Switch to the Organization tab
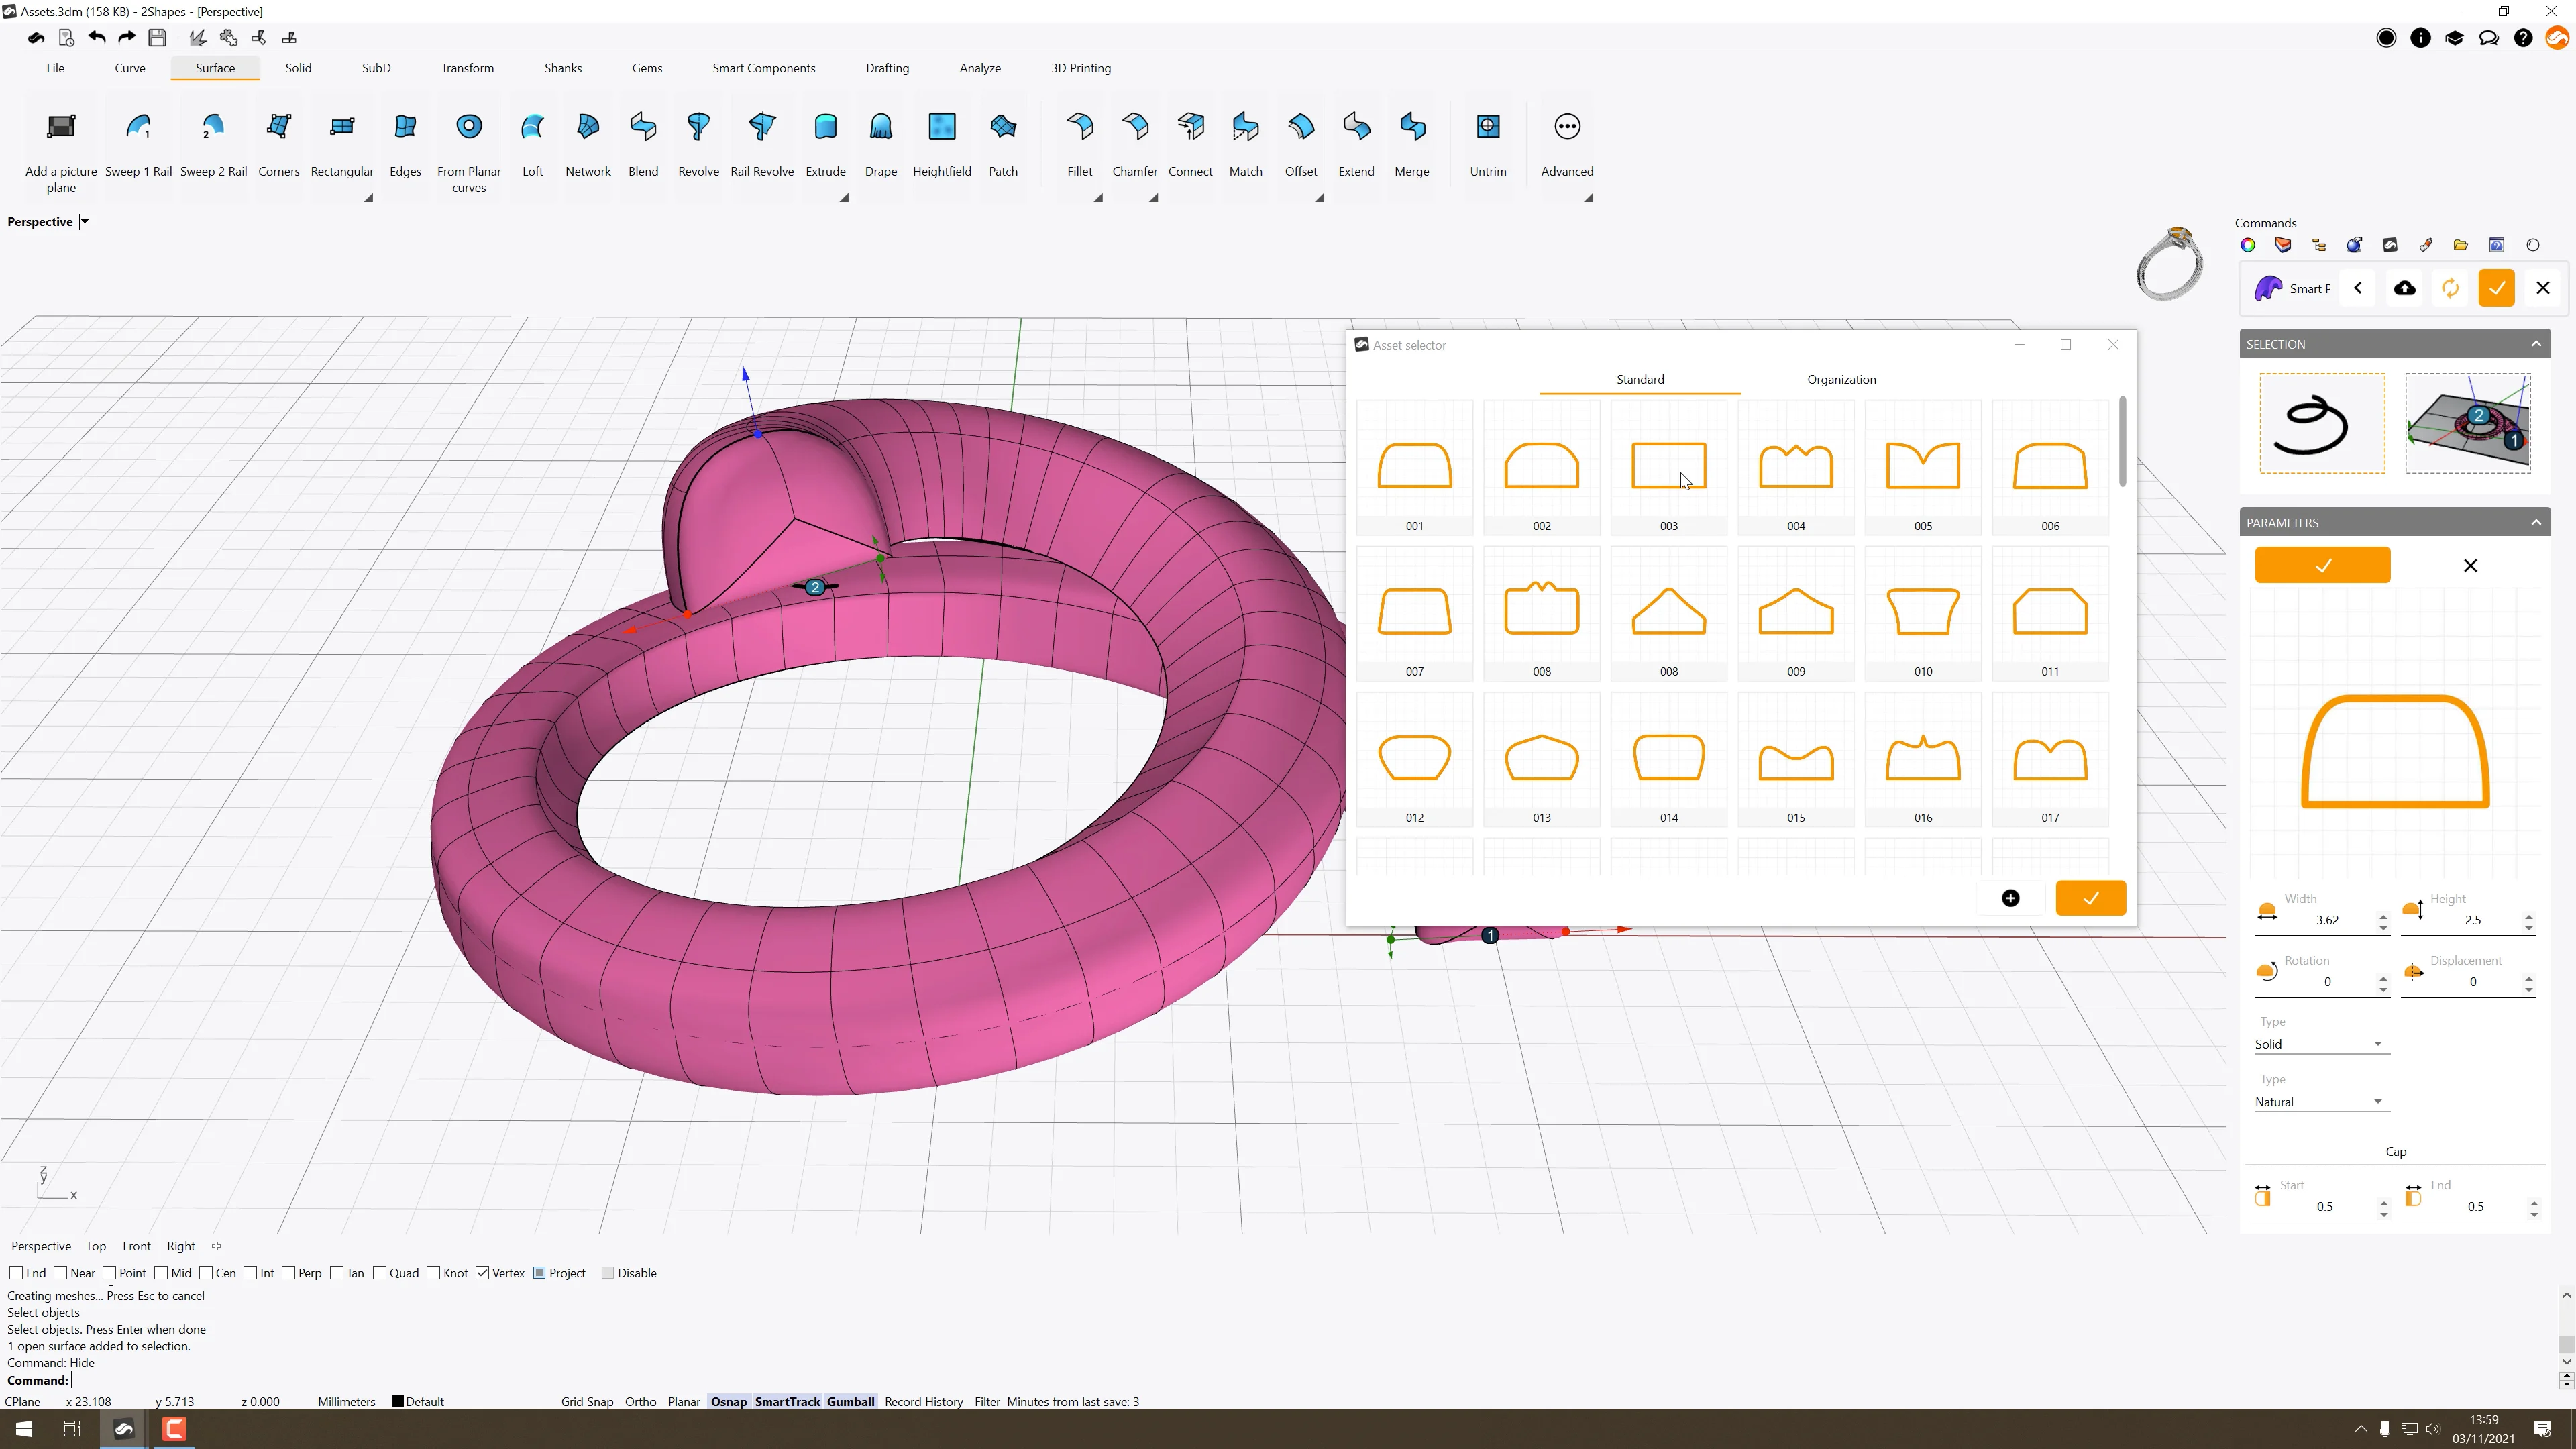 1841,379
